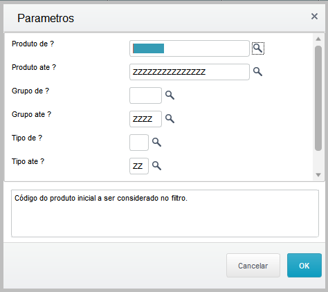Viewport: 328px width, 292px height.
Task: Confirm parameters with the OK button
Action: point(304,266)
